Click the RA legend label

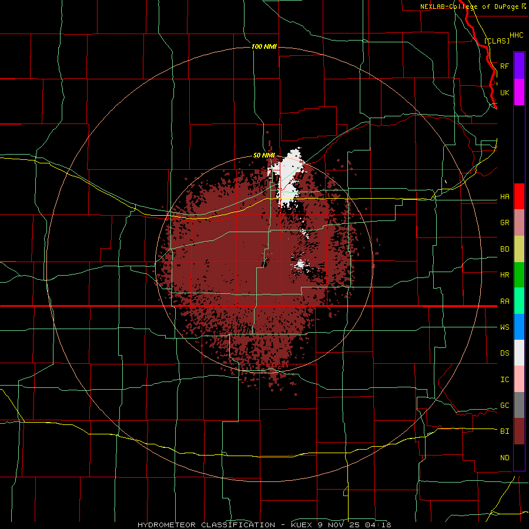(504, 302)
